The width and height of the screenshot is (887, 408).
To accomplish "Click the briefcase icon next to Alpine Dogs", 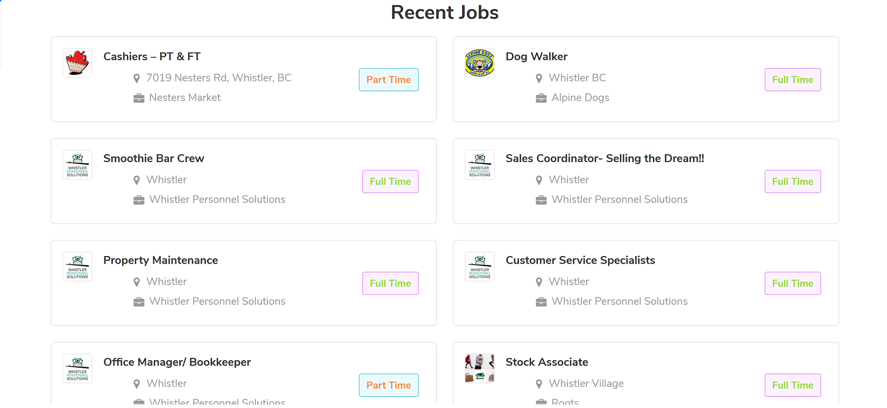I will (541, 98).
